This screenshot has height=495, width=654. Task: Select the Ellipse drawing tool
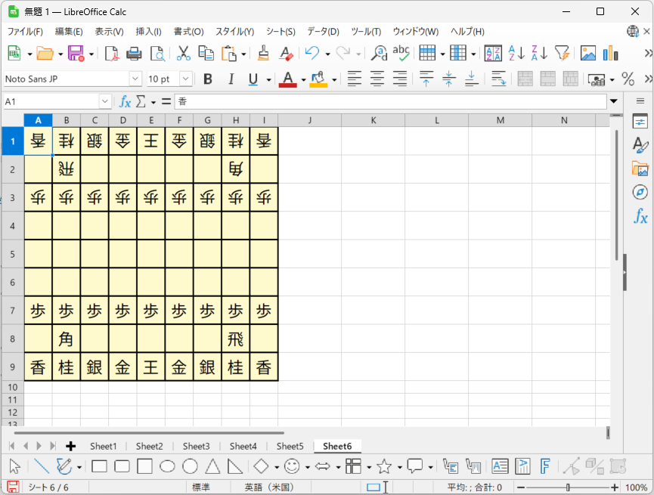[x=168, y=466]
